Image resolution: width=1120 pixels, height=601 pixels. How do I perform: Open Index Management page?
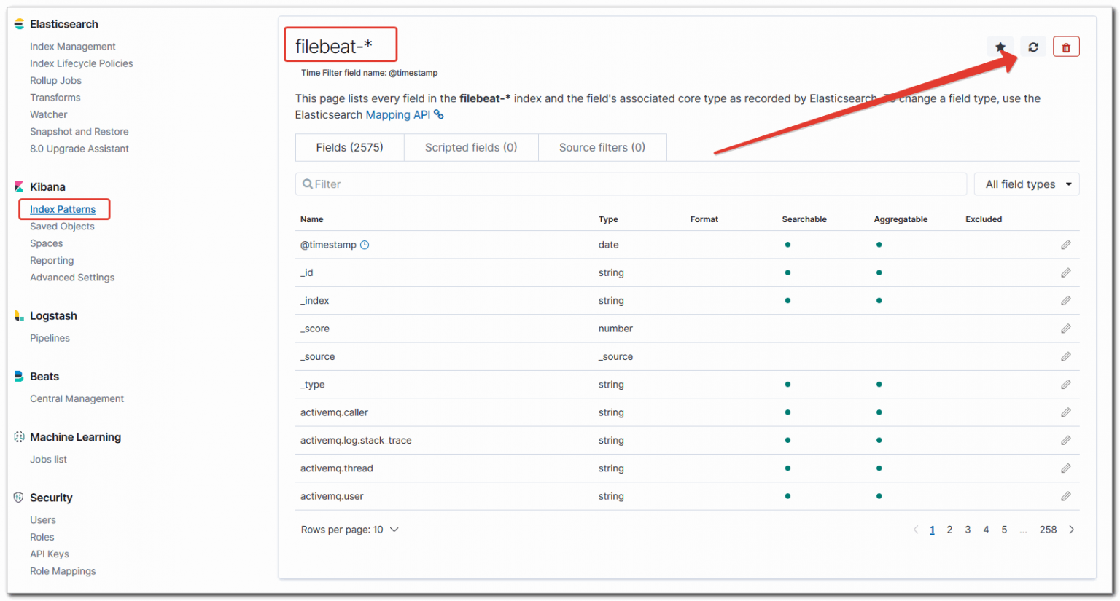pos(72,47)
